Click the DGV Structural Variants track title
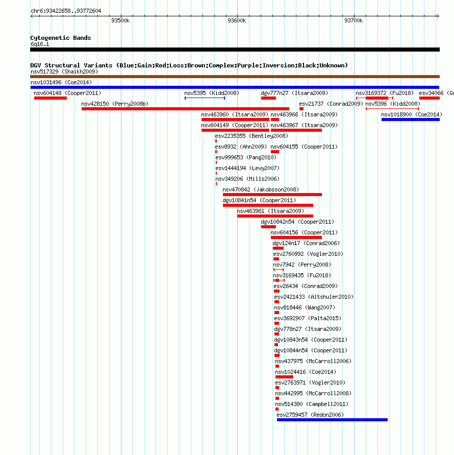454x455 pixels. [189, 65]
